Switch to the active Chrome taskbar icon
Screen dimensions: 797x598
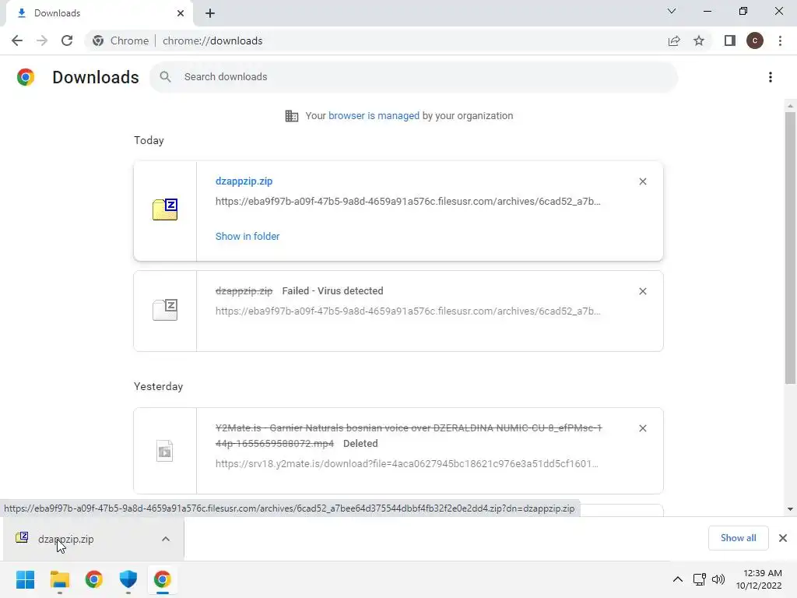coord(163,579)
